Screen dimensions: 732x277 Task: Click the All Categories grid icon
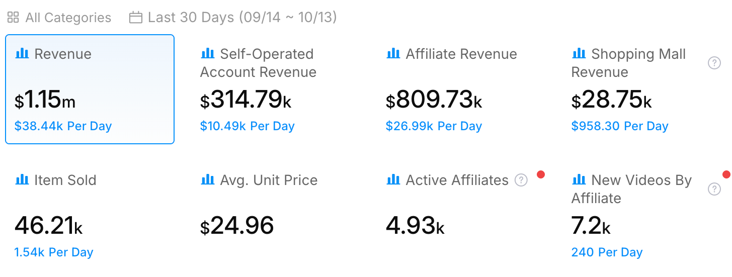tap(13, 18)
